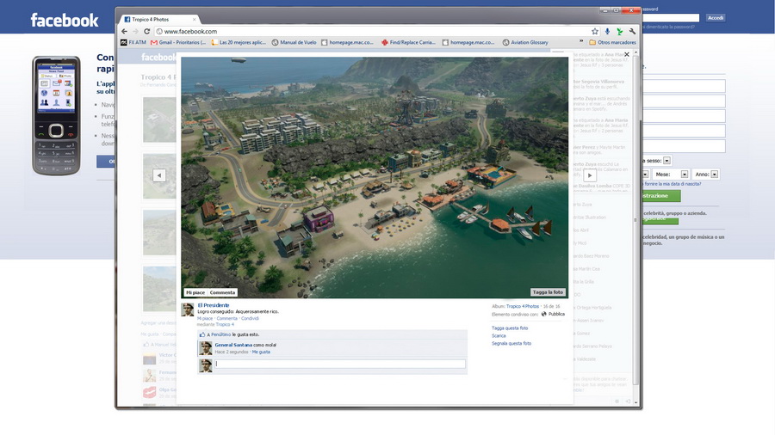Click first album thumbnail behind viewer

(x=159, y=119)
